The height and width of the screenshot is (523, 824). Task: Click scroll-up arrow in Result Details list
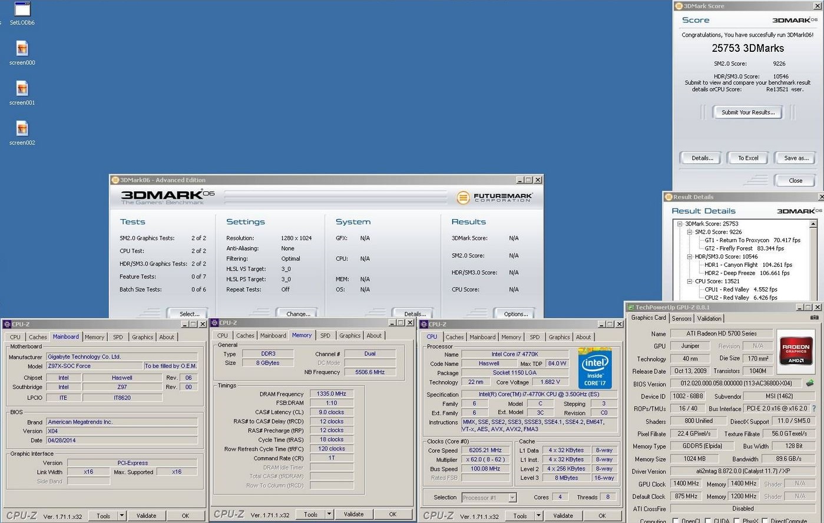click(813, 224)
